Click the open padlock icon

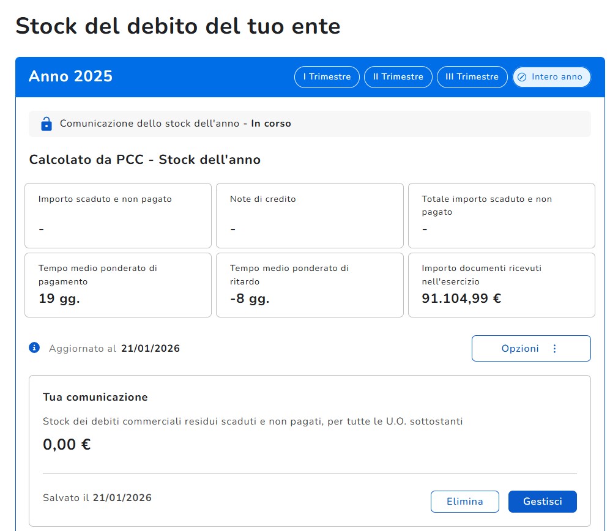point(46,124)
